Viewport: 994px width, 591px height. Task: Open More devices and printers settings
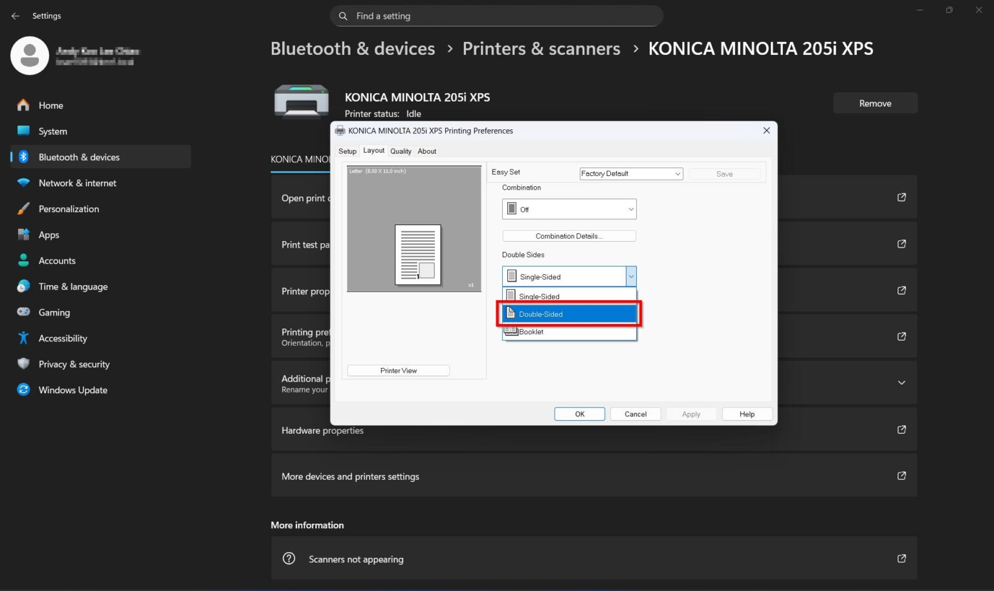[593, 476]
